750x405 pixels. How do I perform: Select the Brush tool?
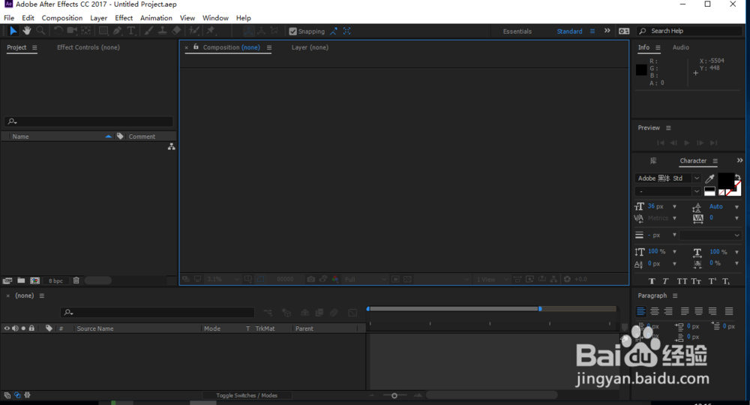pyautogui.click(x=148, y=31)
